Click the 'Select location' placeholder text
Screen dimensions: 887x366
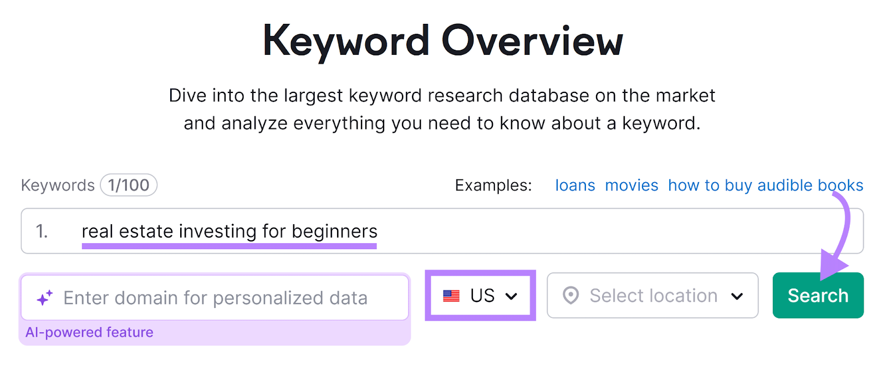(x=653, y=296)
